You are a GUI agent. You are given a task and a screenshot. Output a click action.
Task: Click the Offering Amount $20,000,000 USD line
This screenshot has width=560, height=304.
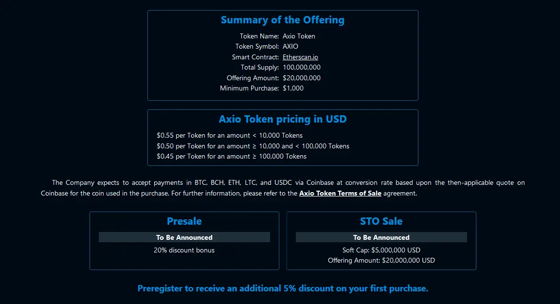tap(381, 260)
